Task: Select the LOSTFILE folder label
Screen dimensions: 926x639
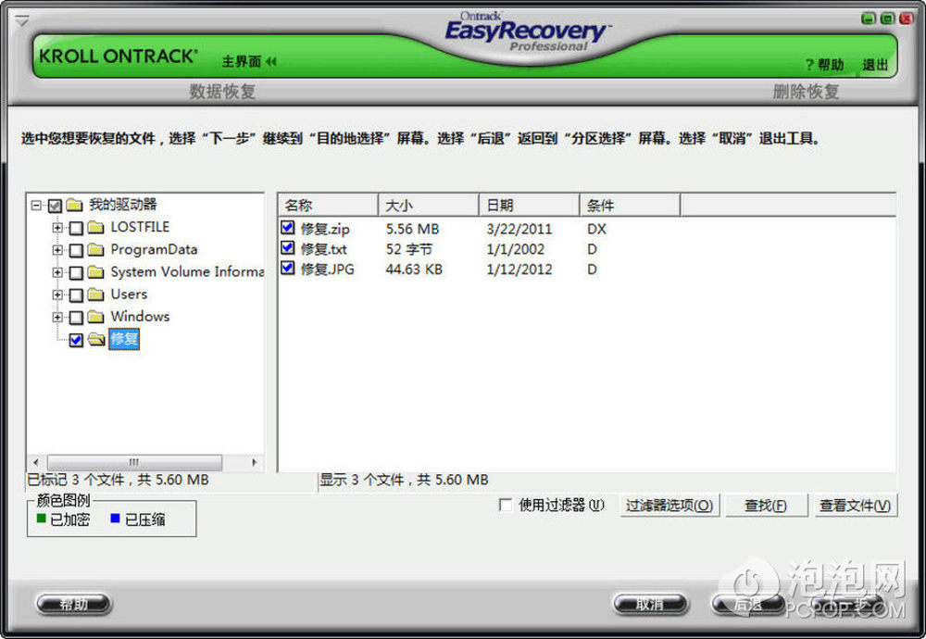Action: (140, 228)
